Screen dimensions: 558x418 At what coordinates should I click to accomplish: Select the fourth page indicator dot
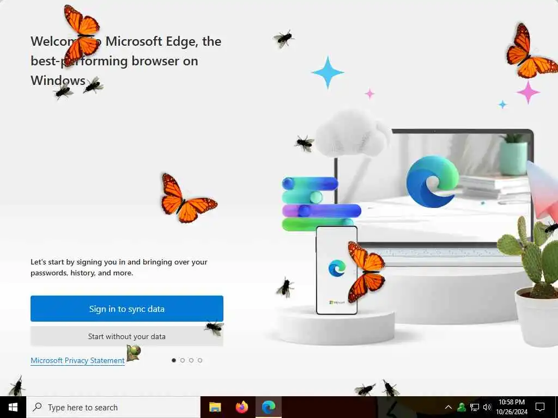200,360
